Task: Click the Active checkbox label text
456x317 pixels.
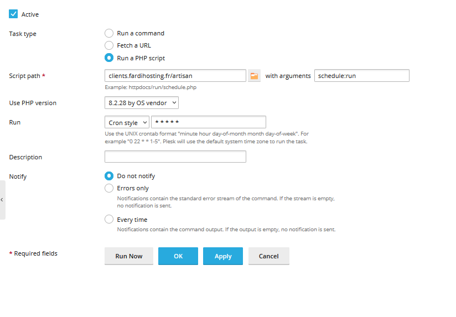Action: pos(30,14)
